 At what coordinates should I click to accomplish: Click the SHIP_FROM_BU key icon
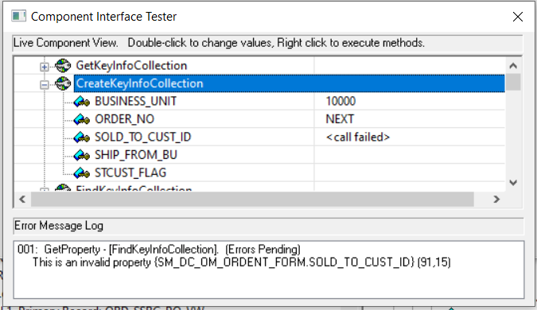(x=81, y=155)
